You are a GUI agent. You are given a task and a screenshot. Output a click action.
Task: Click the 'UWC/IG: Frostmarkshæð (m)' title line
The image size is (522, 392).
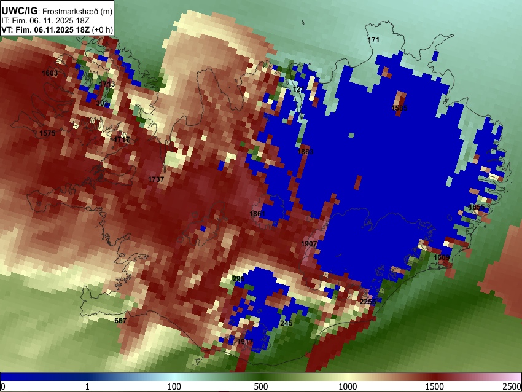point(56,11)
